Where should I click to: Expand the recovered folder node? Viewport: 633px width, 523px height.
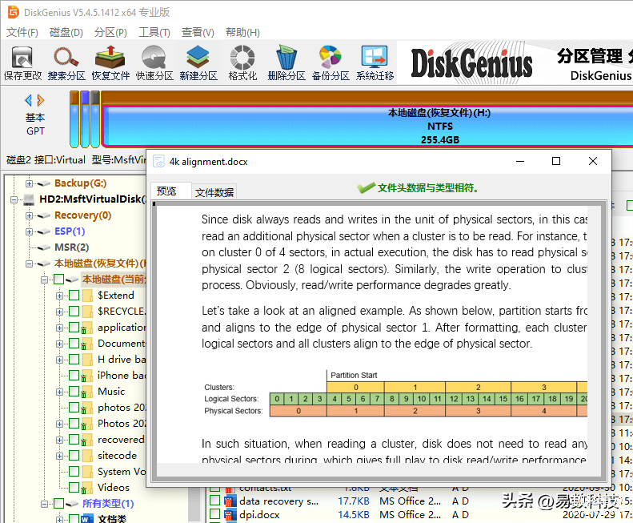pos(59,440)
